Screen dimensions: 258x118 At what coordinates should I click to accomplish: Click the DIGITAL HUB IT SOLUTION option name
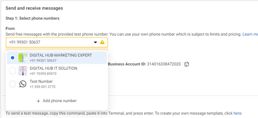[x=53, y=69]
